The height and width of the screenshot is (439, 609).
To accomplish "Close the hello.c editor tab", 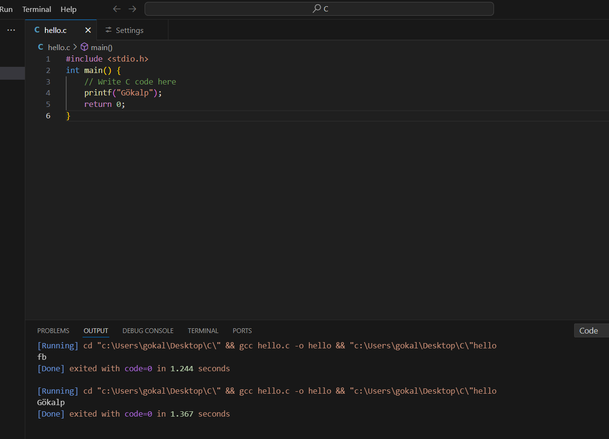I will [88, 30].
